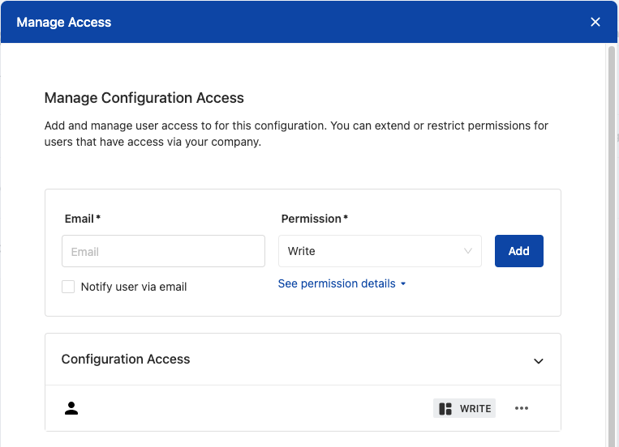The height and width of the screenshot is (447, 619).
Task: Click the Add button
Action: point(518,251)
